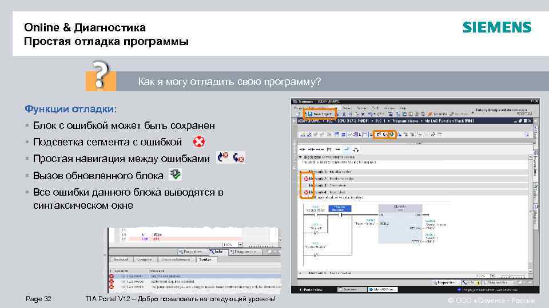Select the first highlighted error row in syntax list
549x308 pixels.
pos(194,276)
